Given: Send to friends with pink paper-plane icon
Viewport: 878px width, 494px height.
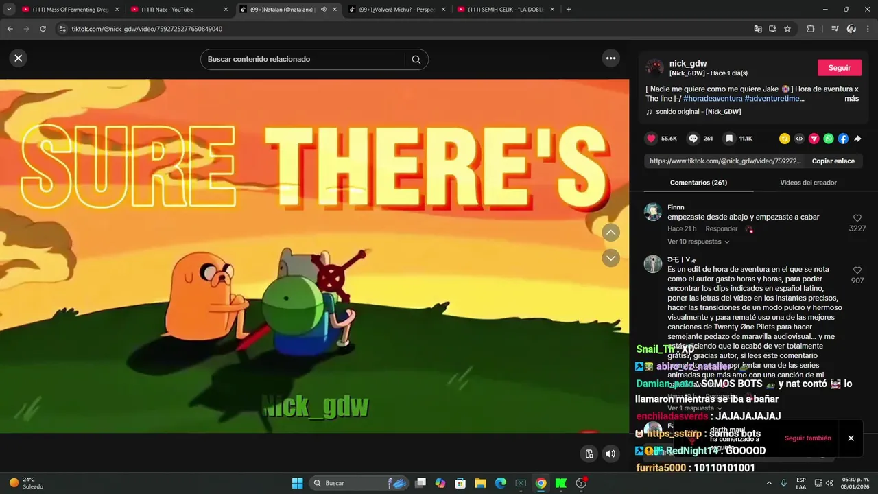Looking at the screenshot, I should (x=814, y=139).
